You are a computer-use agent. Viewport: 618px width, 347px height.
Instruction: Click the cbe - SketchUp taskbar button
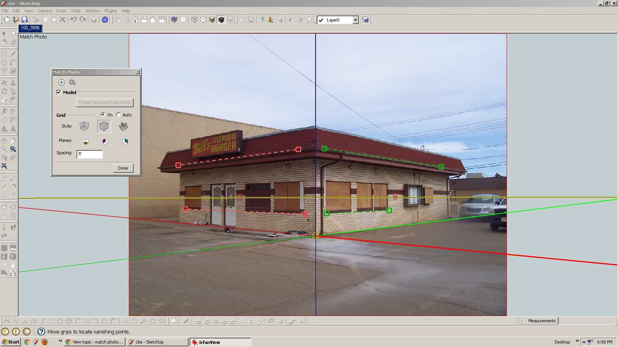(157, 342)
